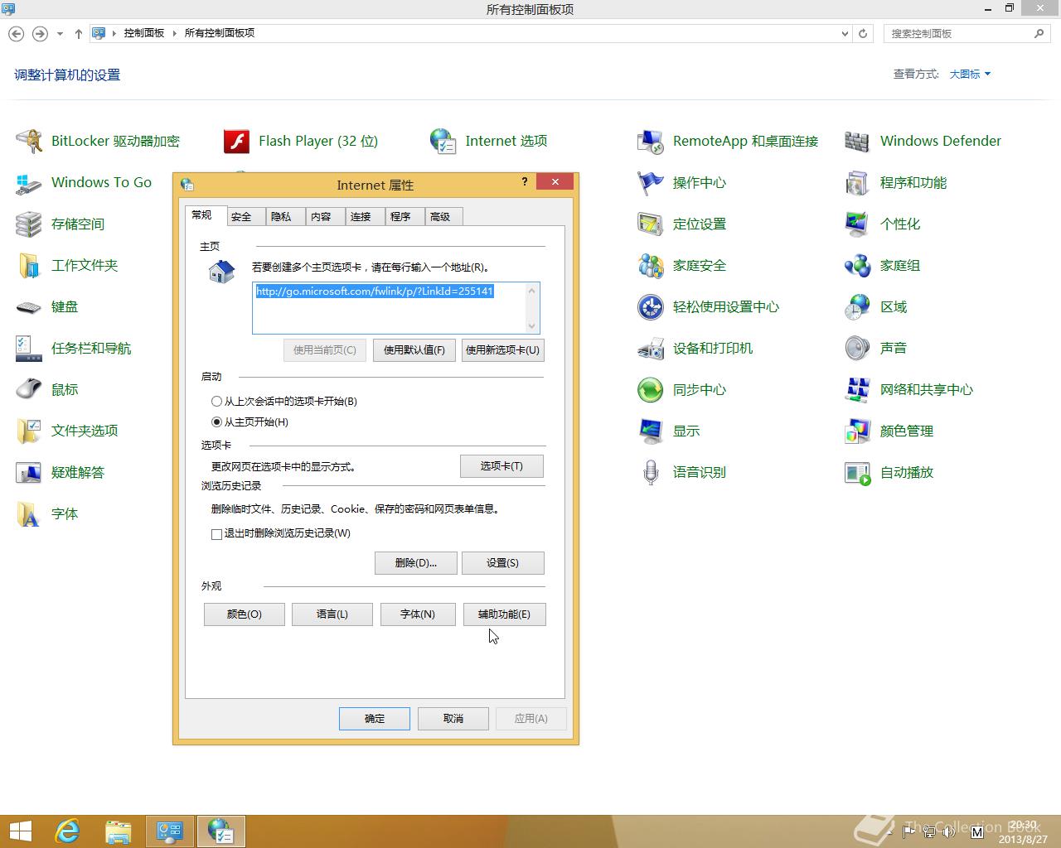Click 设置(S) button in browsing history
Screen dimensions: 1061x848
(x=502, y=563)
